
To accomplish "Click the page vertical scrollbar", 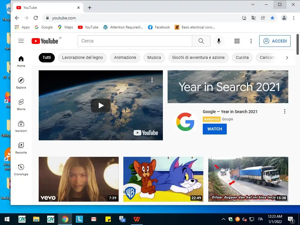I will [298, 45].
